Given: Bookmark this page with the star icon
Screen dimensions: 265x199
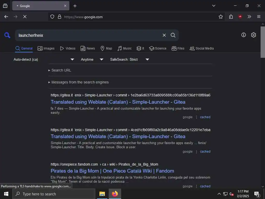Looking at the screenshot, I should click(x=220, y=17).
